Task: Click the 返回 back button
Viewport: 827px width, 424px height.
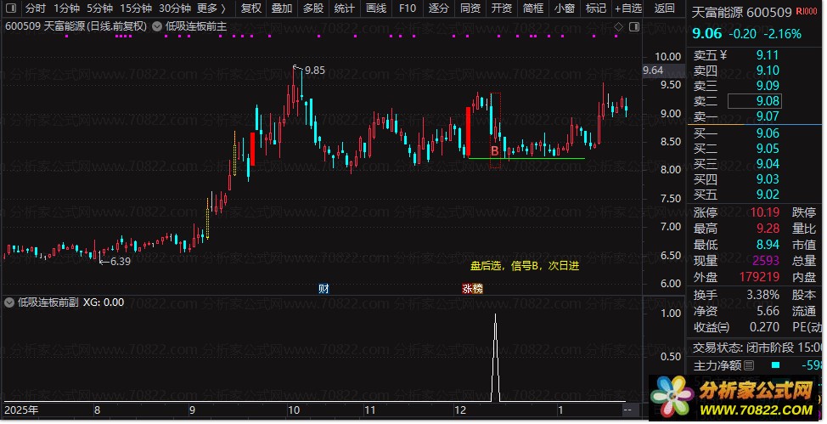Action: [x=664, y=8]
